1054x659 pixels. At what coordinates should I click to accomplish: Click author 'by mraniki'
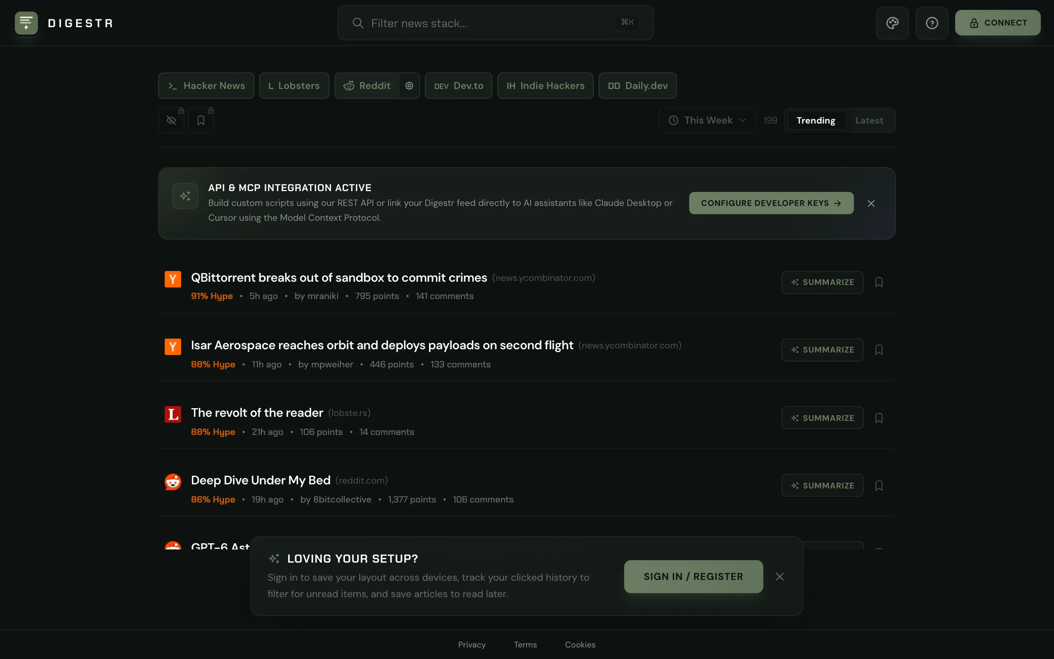pyautogui.click(x=316, y=297)
